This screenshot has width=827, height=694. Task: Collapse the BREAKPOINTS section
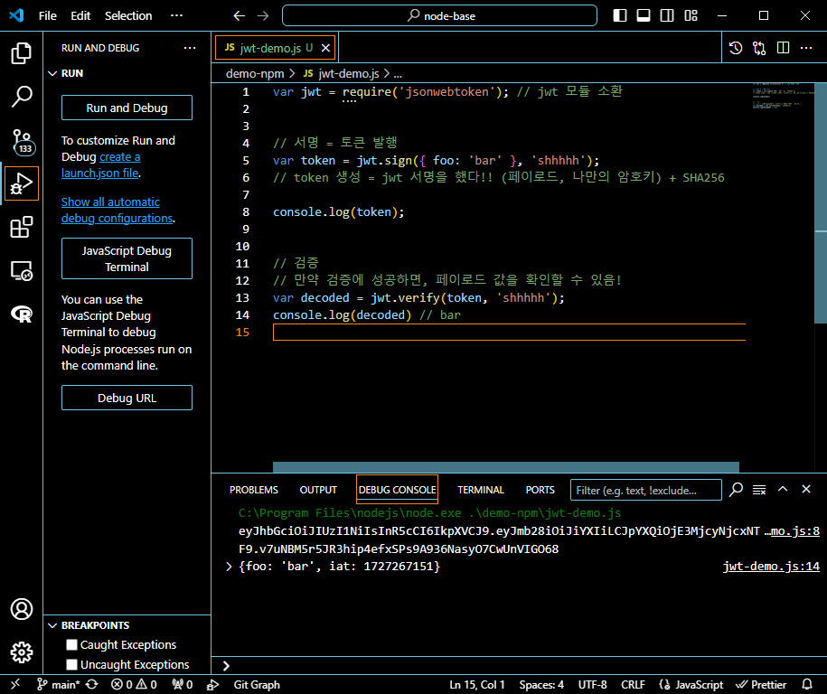tap(52, 625)
